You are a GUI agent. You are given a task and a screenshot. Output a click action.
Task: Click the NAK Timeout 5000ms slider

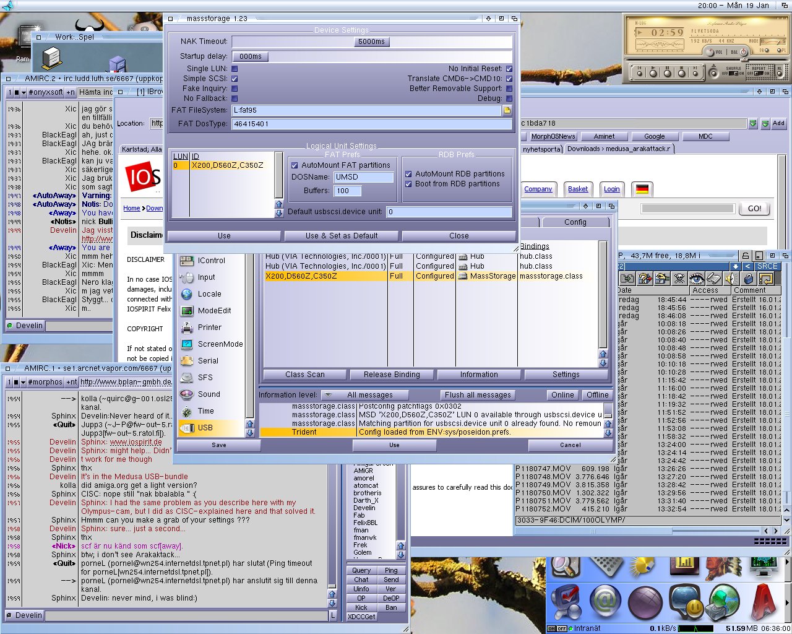[x=371, y=41]
